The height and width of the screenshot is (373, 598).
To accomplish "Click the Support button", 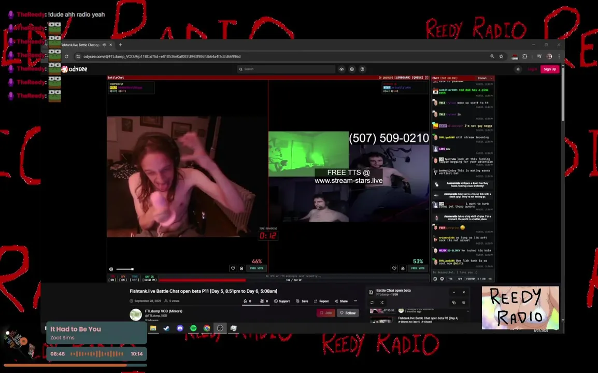I will [x=282, y=301].
